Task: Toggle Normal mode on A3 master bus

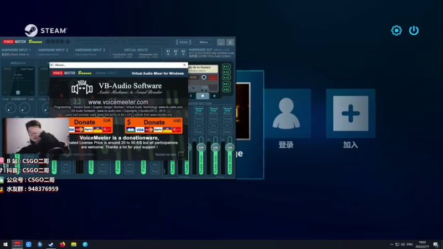Action: click(199, 110)
